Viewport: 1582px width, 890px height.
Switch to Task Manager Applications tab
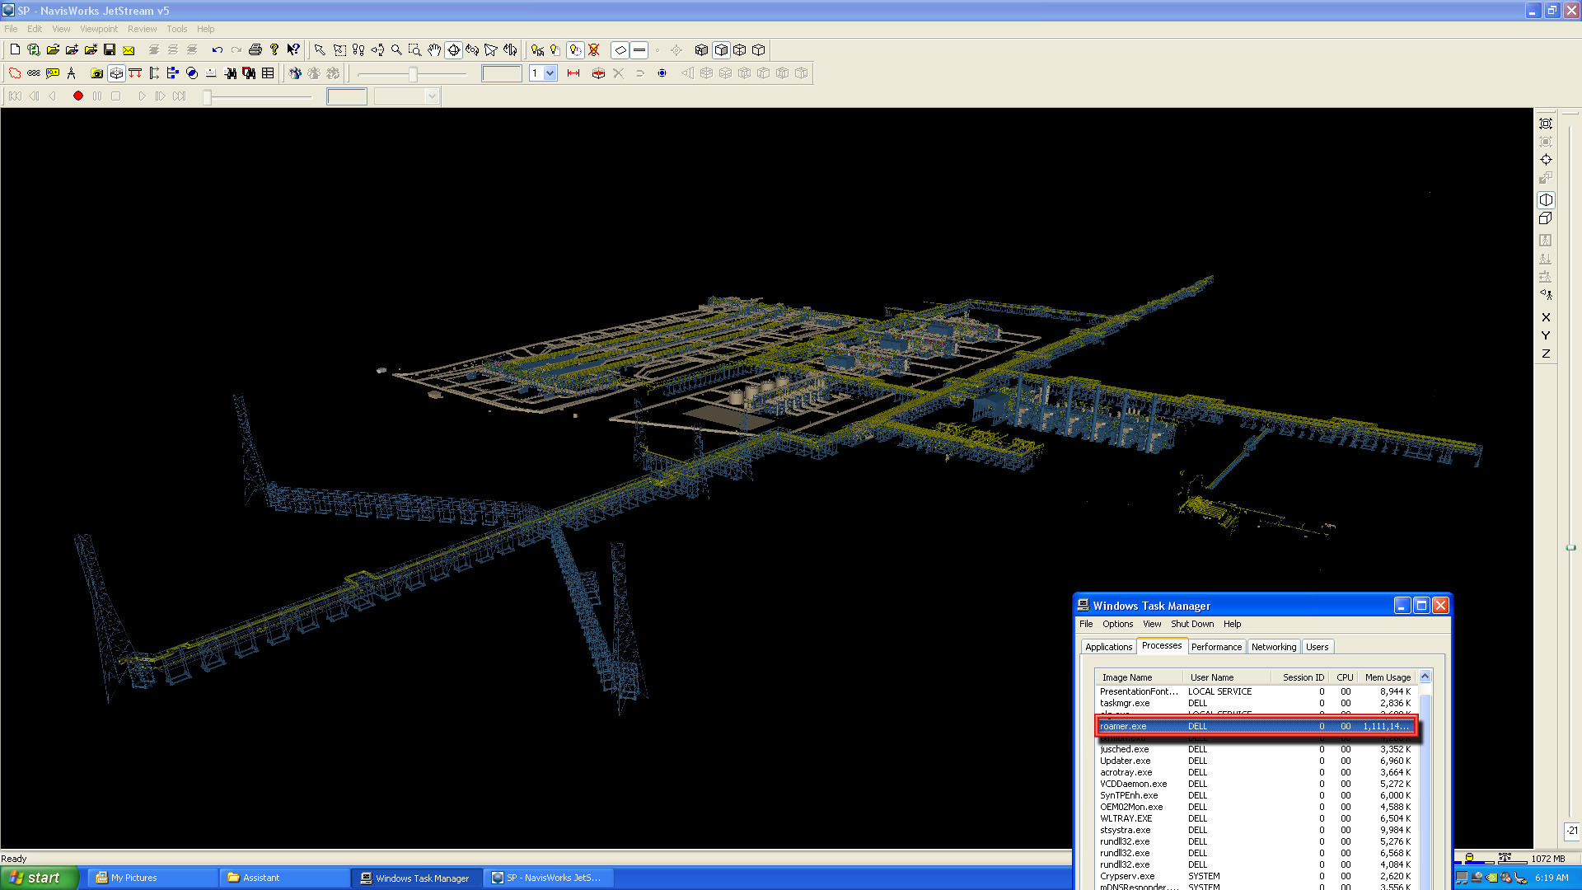pyautogui.click(x=1108, y=647)
